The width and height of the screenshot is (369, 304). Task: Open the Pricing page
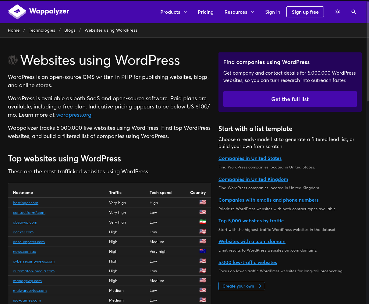pyautogui.click(x=206, y=12)
